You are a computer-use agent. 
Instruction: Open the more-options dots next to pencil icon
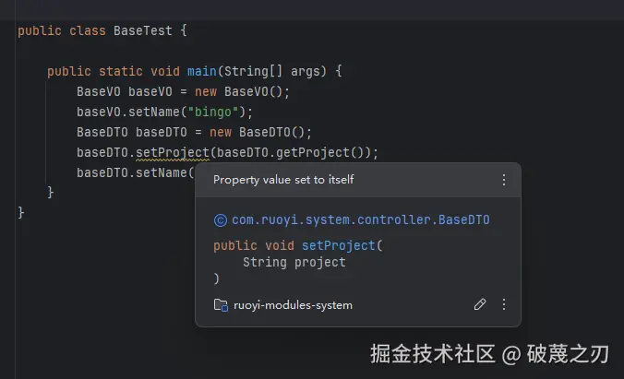click(x=503, y=304)
